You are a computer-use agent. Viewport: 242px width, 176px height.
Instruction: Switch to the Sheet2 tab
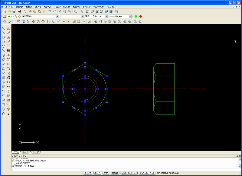36,152
